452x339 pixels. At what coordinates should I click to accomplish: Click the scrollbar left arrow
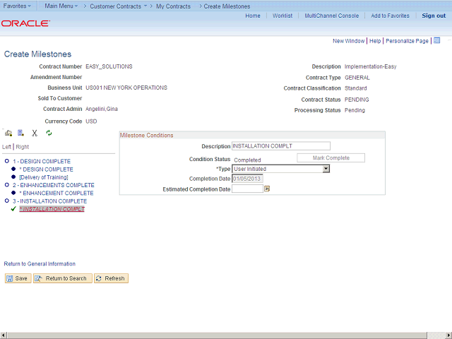(4, 335)
